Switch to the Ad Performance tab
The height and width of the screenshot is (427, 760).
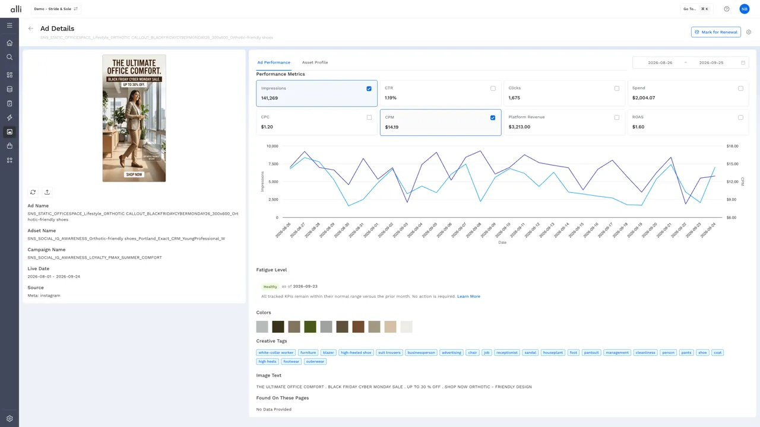click(274, 62)
